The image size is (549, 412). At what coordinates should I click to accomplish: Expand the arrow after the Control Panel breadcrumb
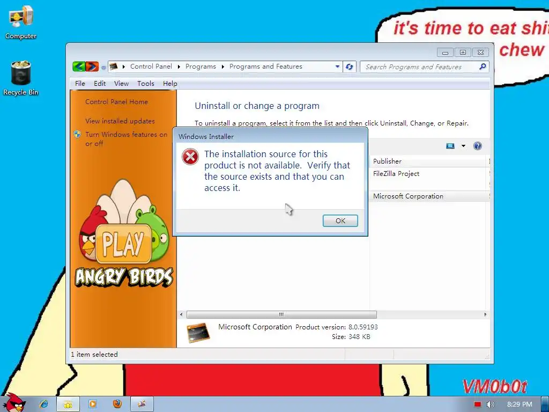[179, 67]
